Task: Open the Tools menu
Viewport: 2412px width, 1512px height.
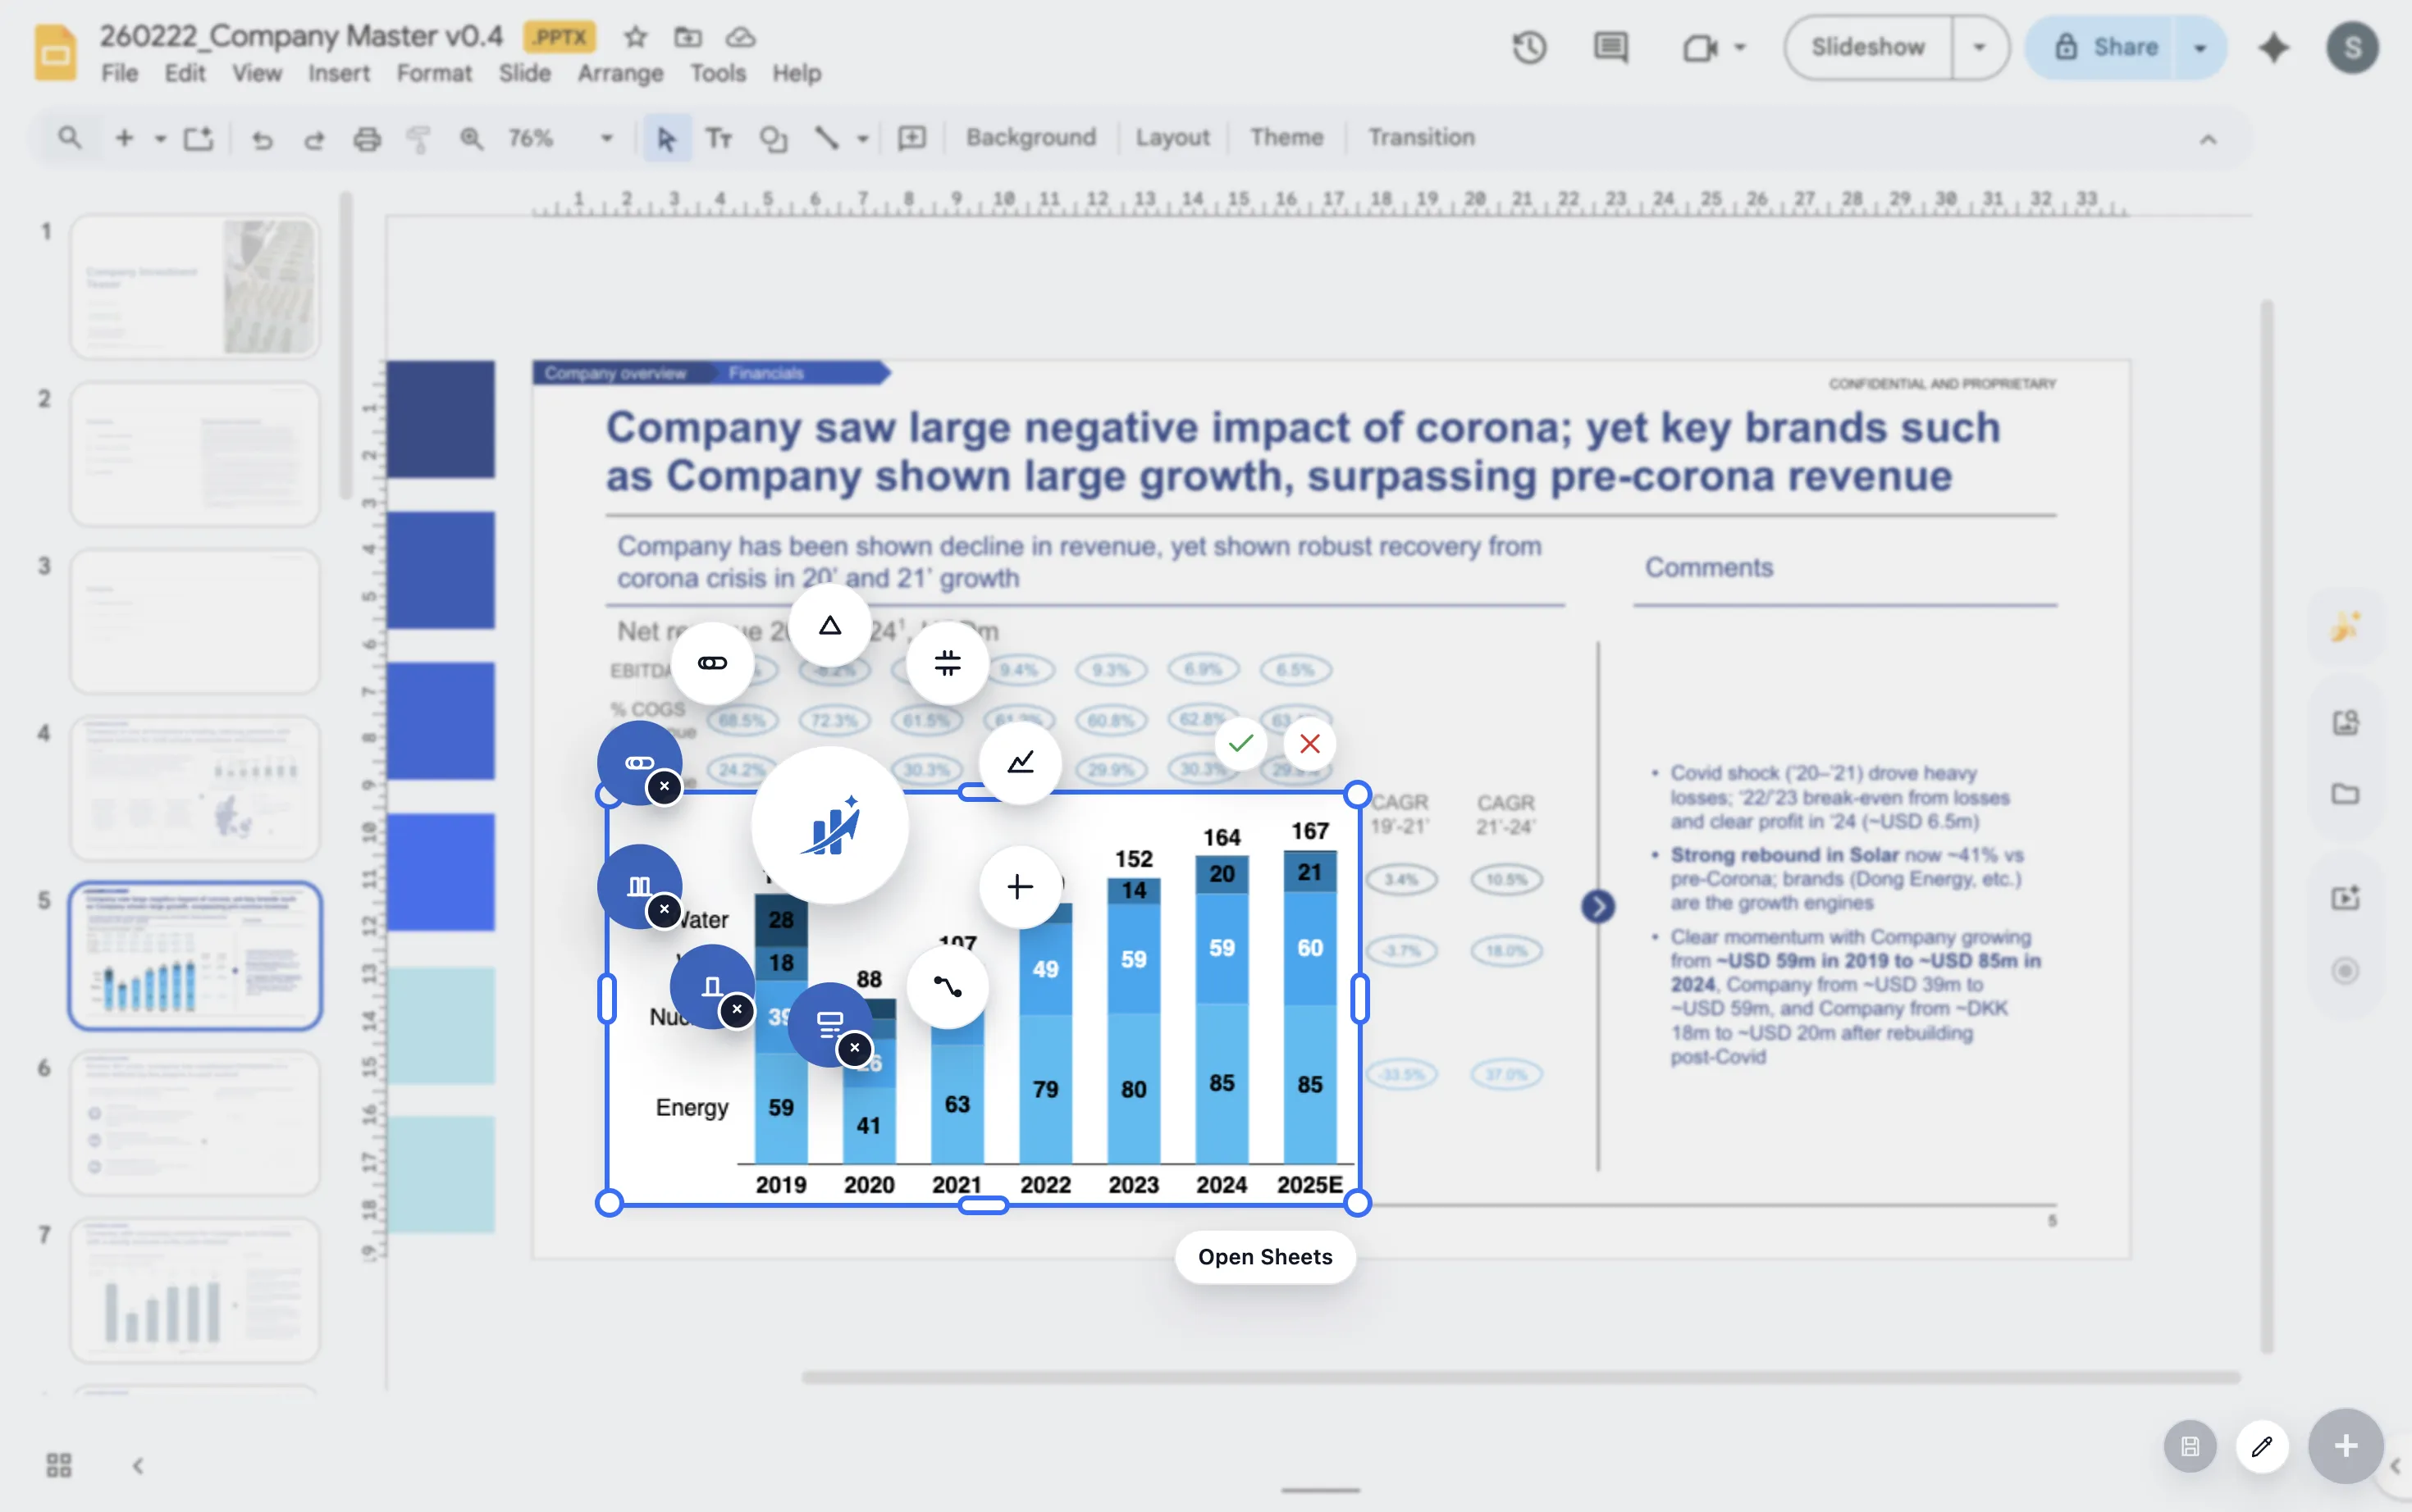Action: (x=717, y=73)
